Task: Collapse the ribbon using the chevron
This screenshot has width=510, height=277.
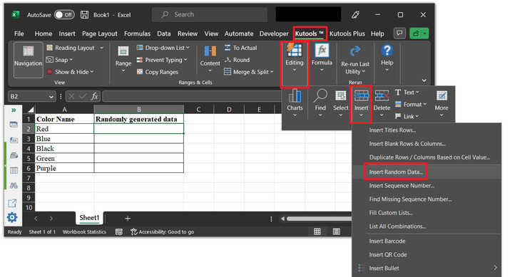Action: [424, 80]
